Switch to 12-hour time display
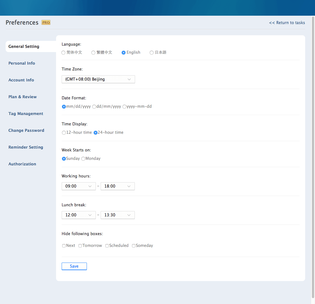The height and width of the screenshot is (304, 315). pos(64,133)
